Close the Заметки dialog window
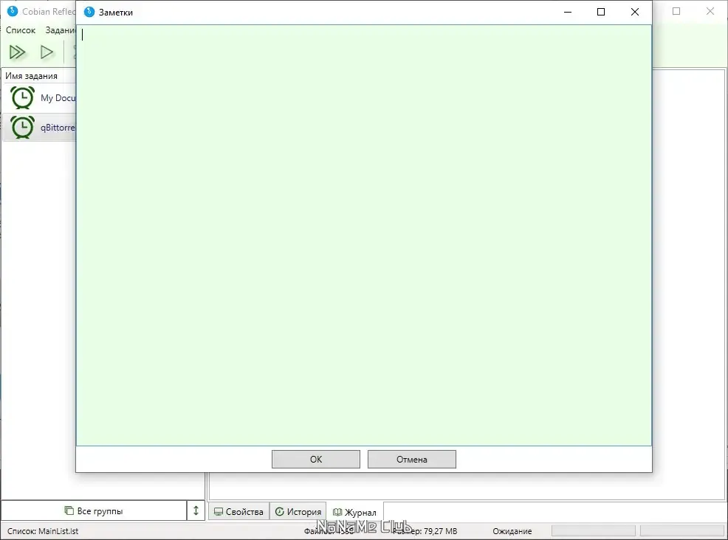728x540 pixels. (635, 12)
